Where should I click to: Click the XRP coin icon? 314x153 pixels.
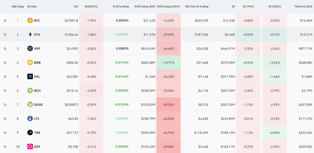tap(30, 49)
